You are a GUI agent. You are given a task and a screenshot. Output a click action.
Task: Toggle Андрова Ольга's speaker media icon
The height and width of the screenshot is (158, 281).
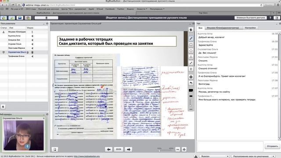point(32,44)
